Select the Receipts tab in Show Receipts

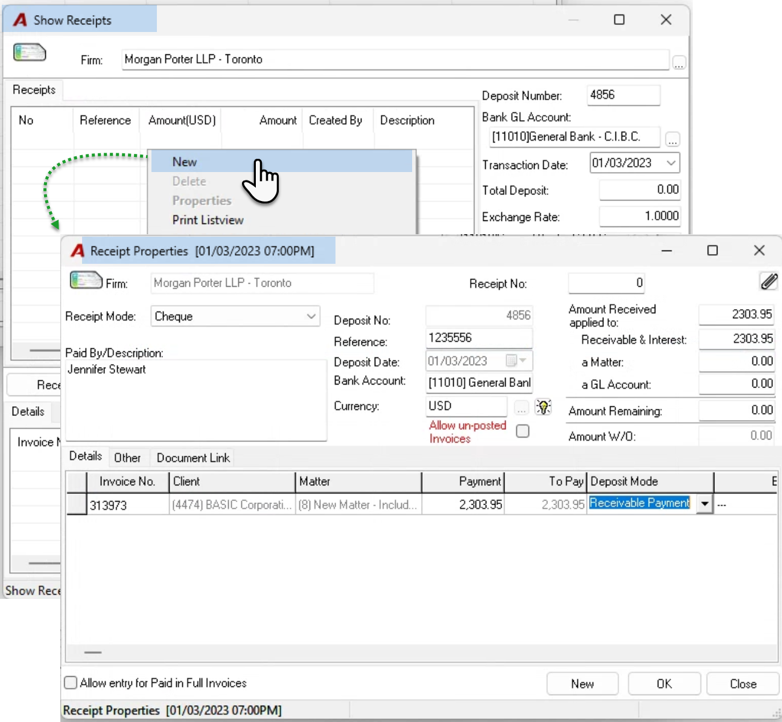[x=34, y=90]
